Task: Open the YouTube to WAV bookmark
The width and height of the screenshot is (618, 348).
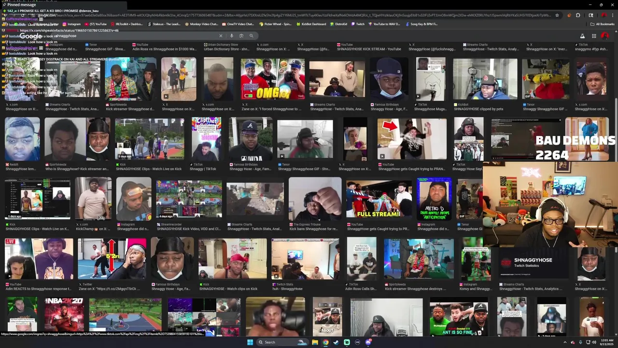Action: (385, 24)
